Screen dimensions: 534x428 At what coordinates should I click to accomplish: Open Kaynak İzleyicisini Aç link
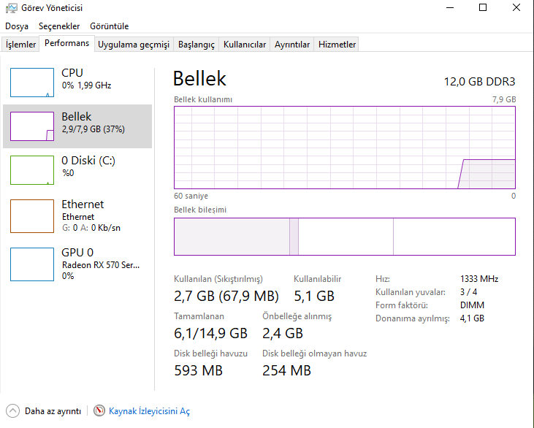tap(149, 411)
